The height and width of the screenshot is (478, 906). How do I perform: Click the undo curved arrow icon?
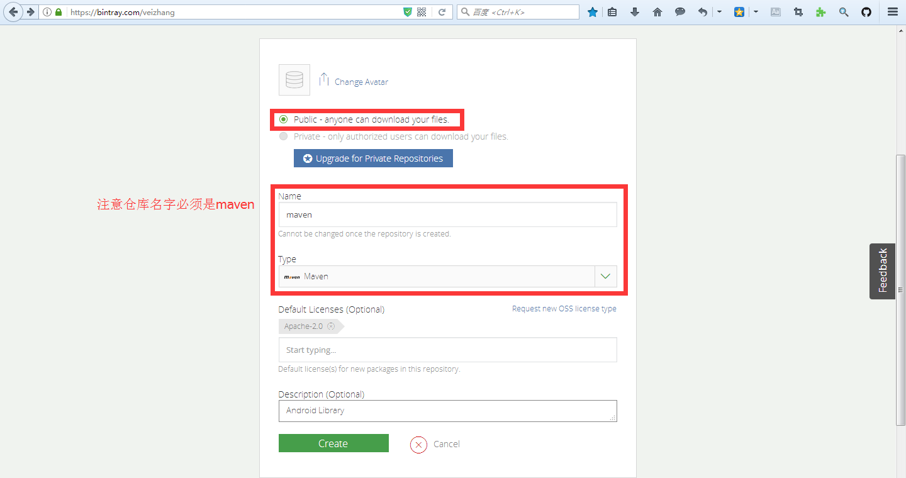coord(703,12)
